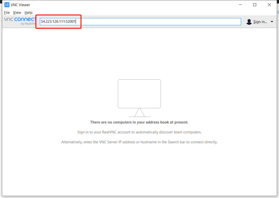
Task: Close the VNC Viewer window
Action: pos(269,5)
